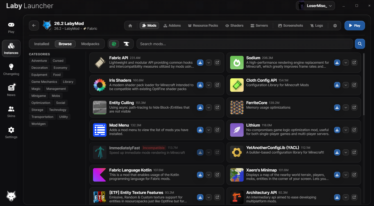The height and width of the screenshot is (206, 374).
Task: Expand version dropdown for Iris Shaders
Action: click(208, 85)
